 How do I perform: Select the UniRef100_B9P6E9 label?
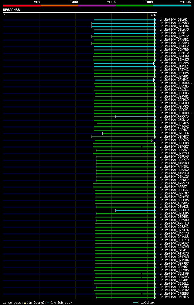tap(174, 210)
